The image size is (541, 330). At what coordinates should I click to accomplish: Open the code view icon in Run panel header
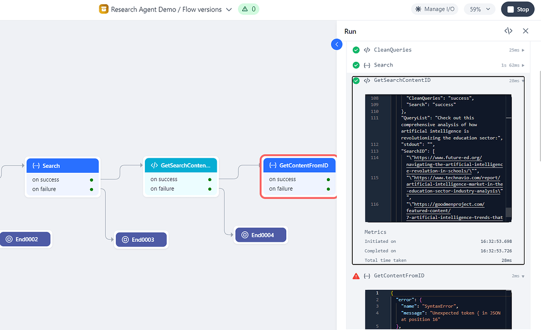[x=508, y=31]
